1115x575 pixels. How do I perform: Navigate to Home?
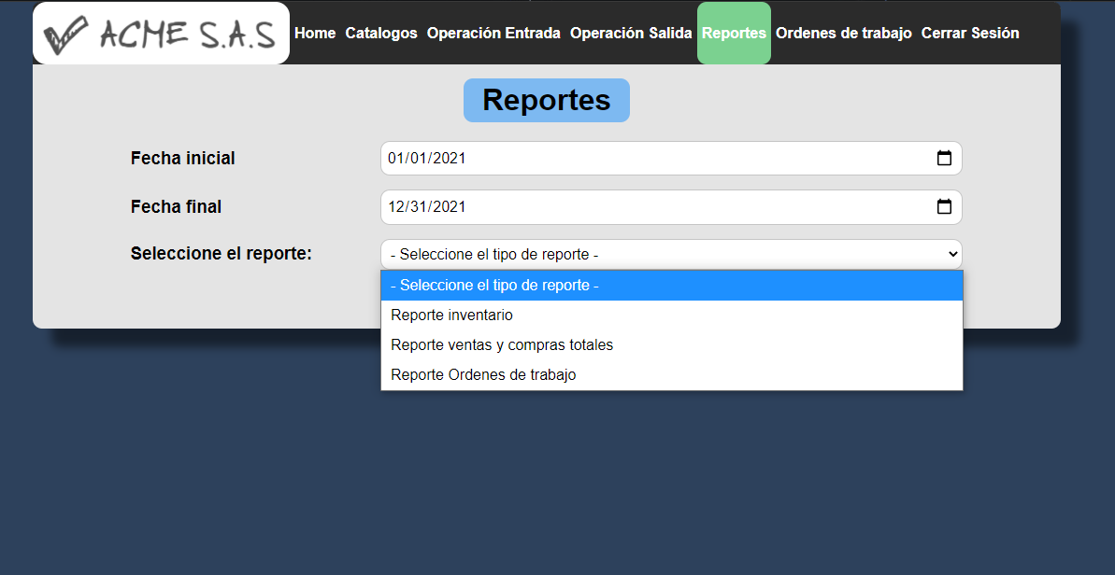click(x=314, y=33)
